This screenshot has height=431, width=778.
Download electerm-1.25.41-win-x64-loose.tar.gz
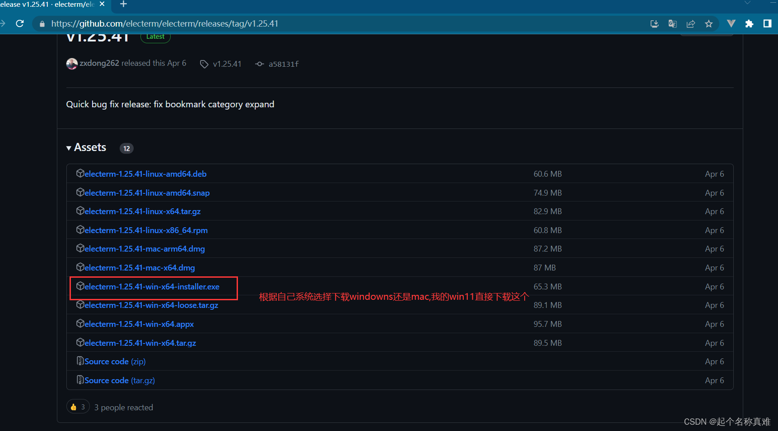151,305
